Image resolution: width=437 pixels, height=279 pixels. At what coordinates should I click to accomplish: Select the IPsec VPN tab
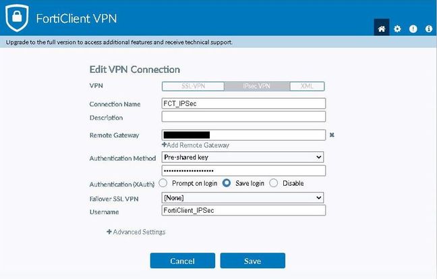coord(256,86)
